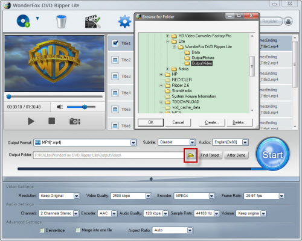Expand the TDDOWNLOAD folder
The image size is (302, 241).
tap(161, 102)
